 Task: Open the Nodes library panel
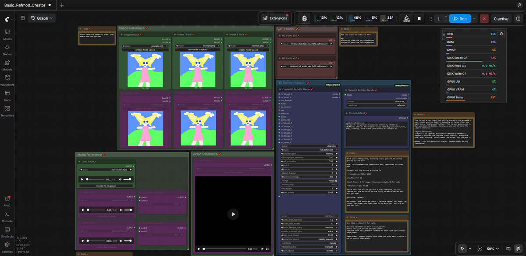coord(7,49)
